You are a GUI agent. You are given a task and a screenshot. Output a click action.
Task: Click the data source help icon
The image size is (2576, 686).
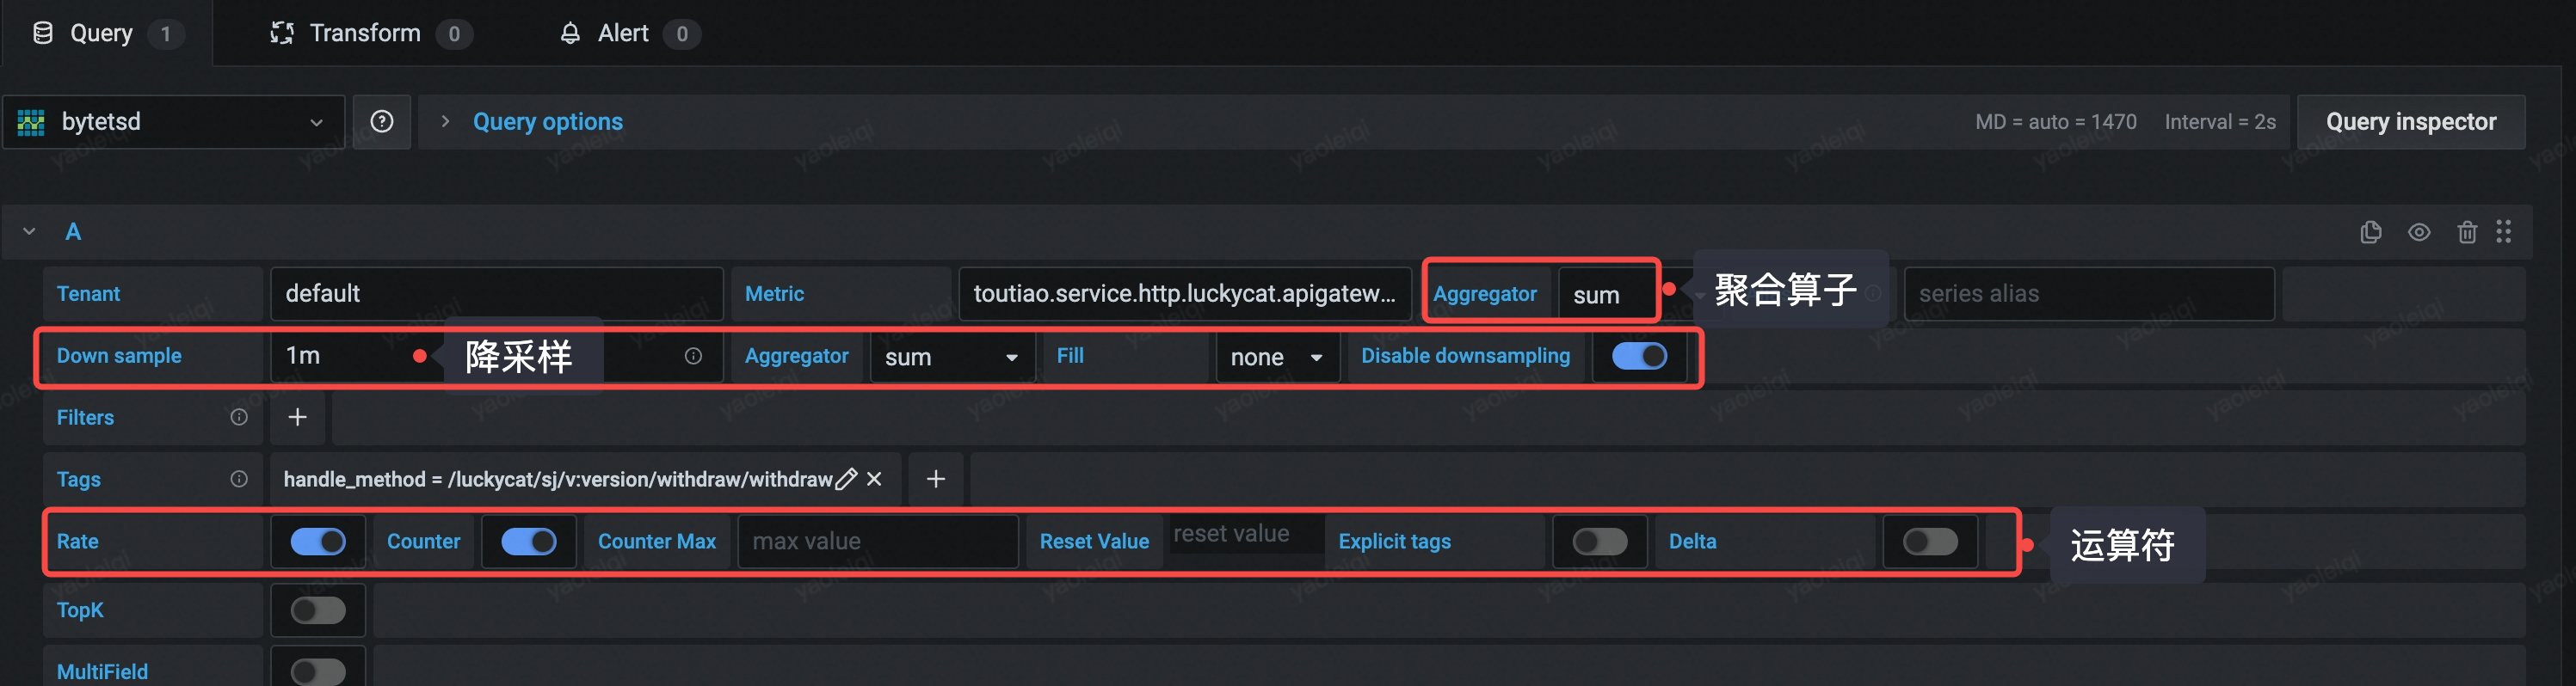[381, 122]
